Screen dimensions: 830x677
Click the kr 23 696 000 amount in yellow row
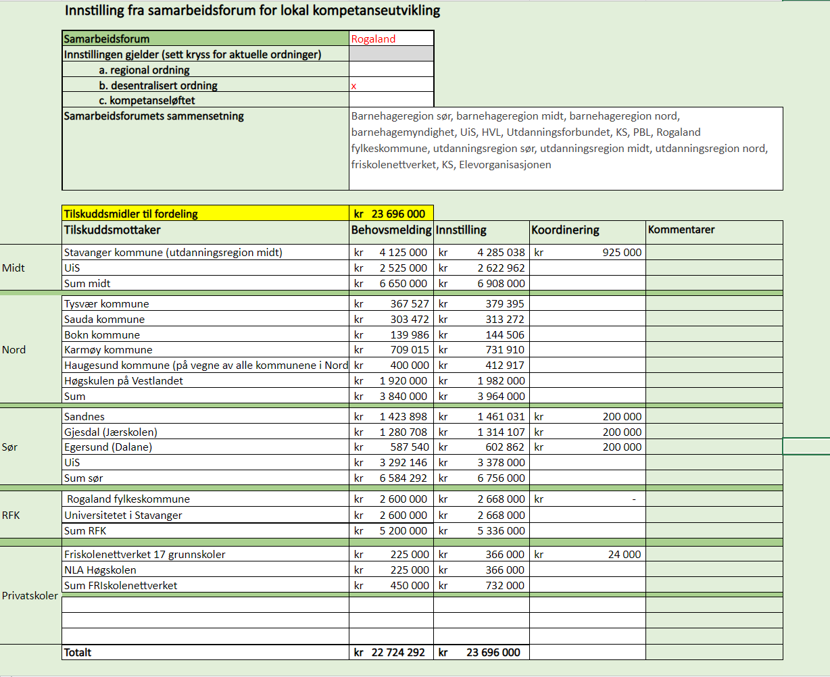[391, 214]
